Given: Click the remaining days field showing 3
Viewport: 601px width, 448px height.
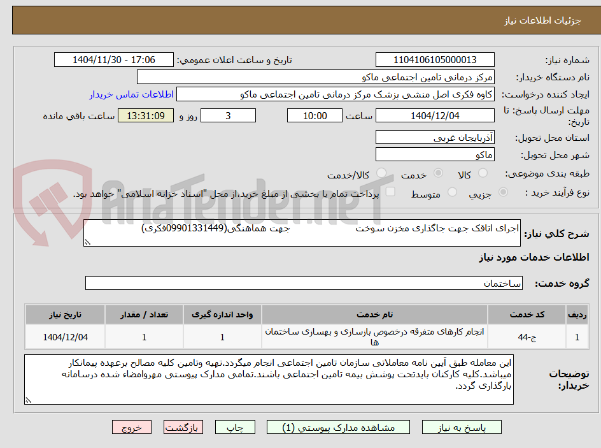Looking at the screenshot, I should [x=228, y=115].
